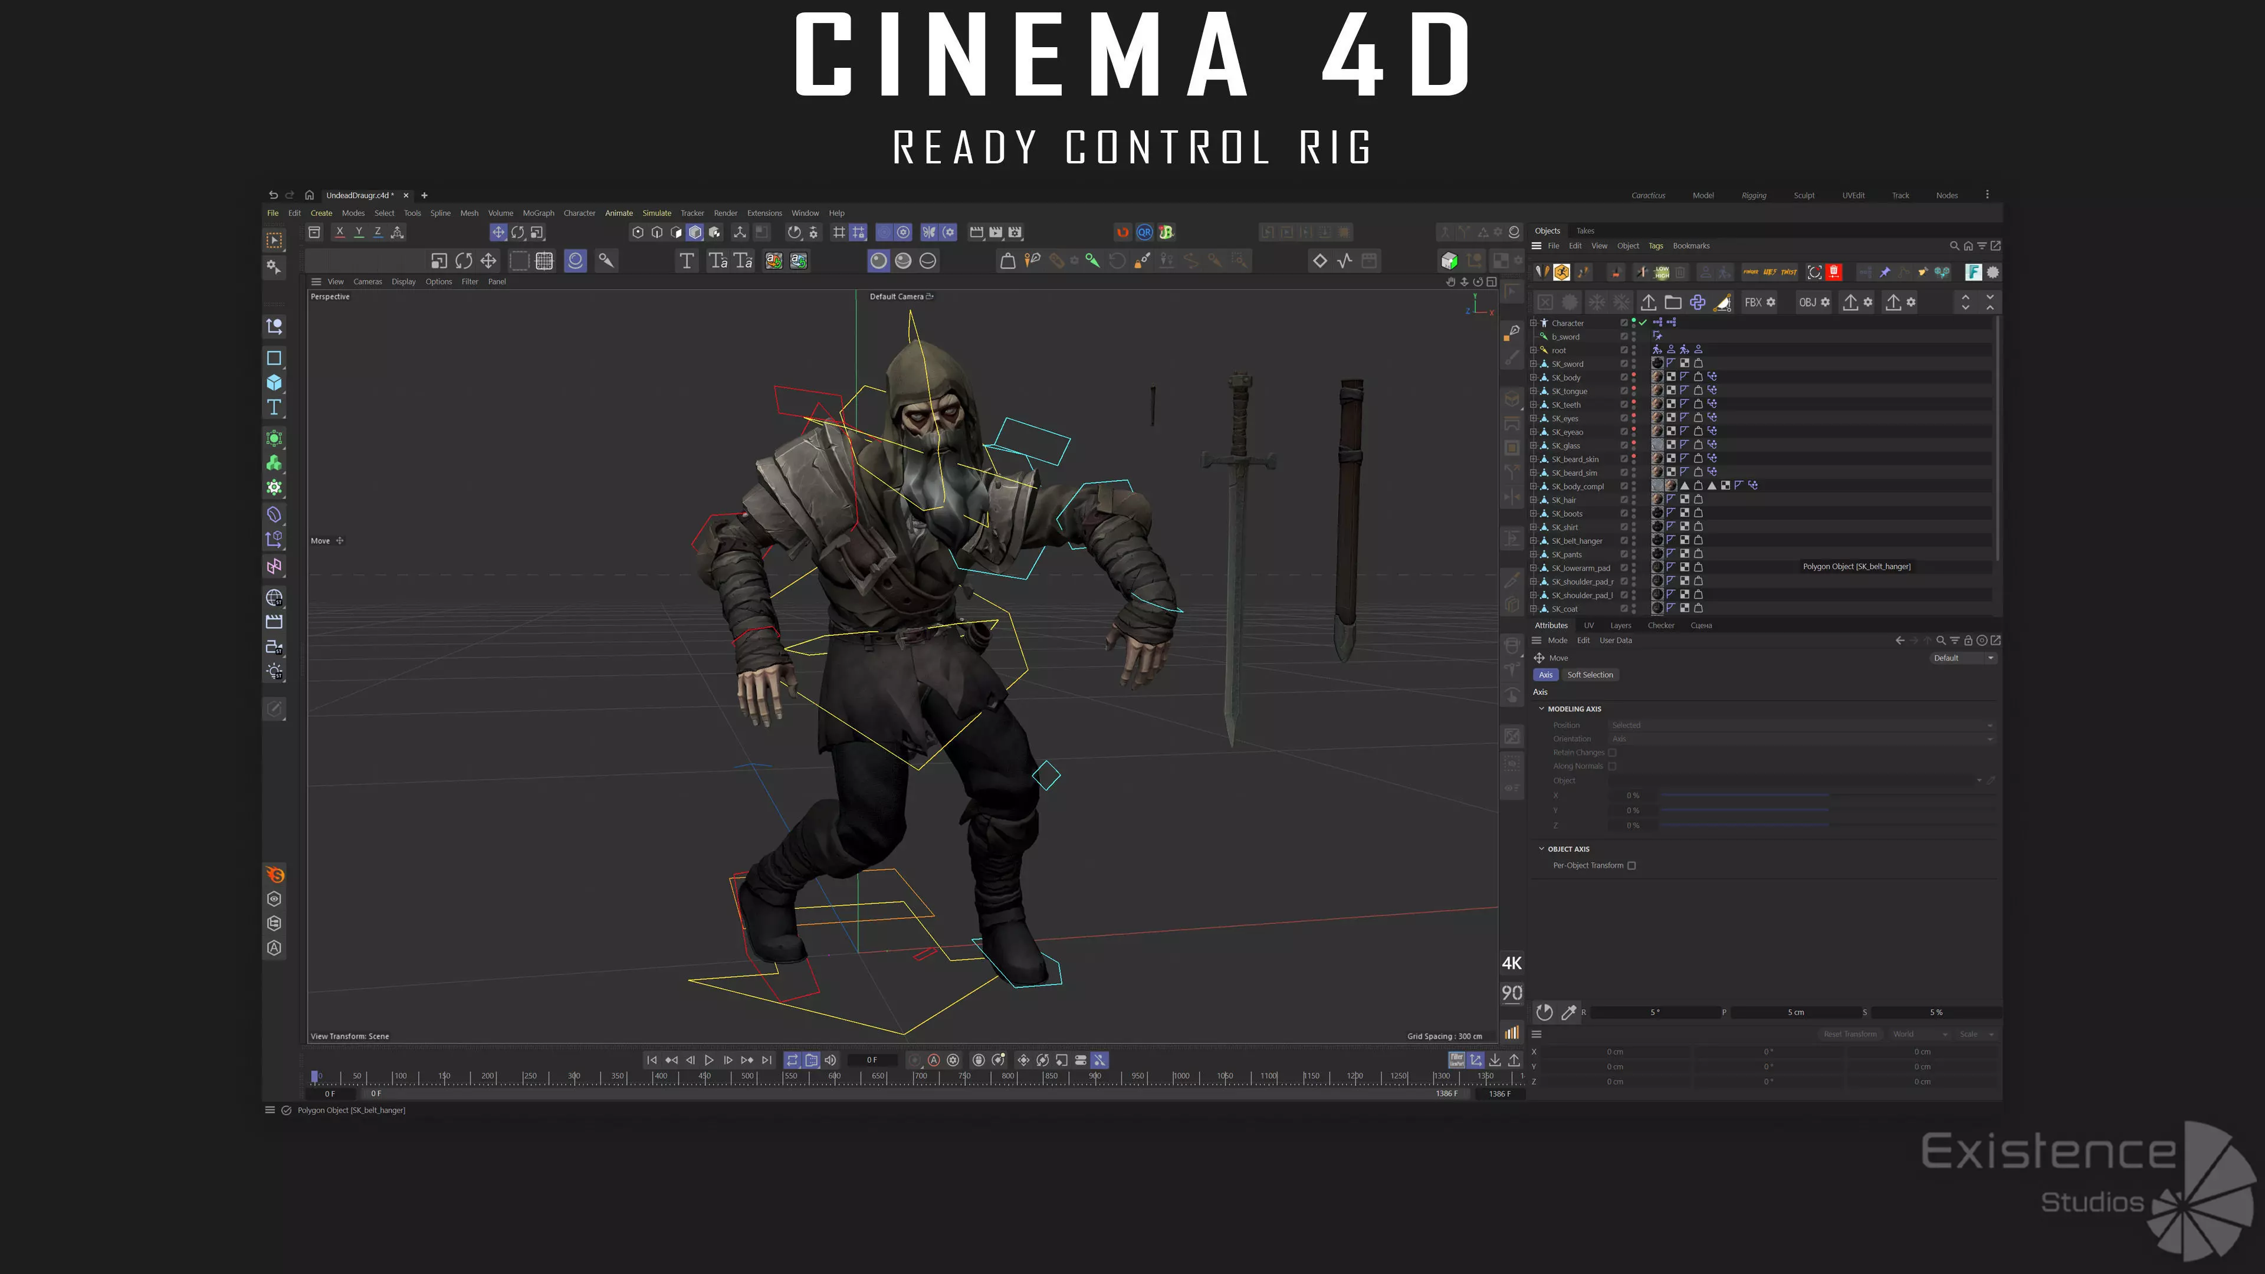Viewport: 2265px width, 1274px height.
Task: Click the FINGER tool icon
Action: tap(1751, 272)
